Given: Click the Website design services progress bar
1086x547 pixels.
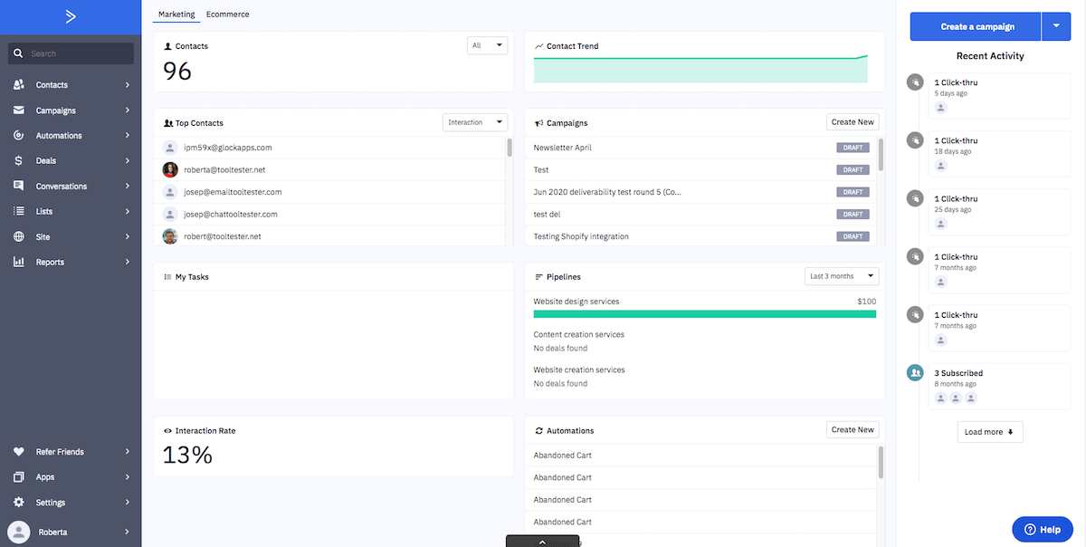Looking at the screenshot, I should pos(706,313).
